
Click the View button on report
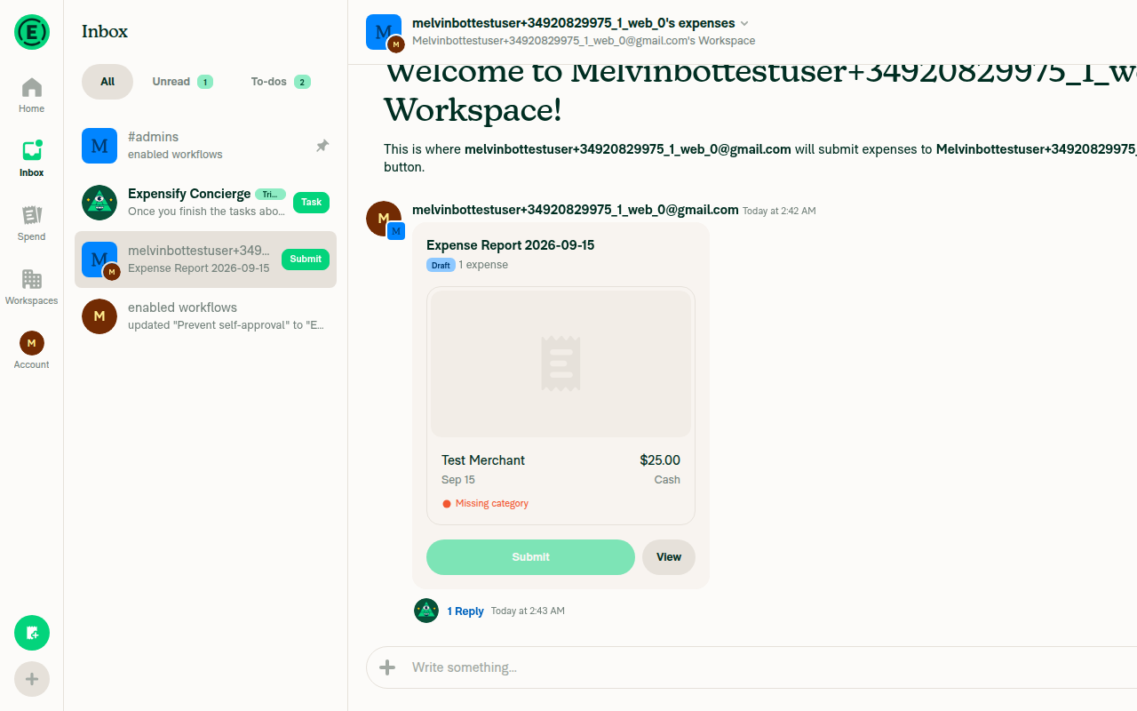point(669,557)
